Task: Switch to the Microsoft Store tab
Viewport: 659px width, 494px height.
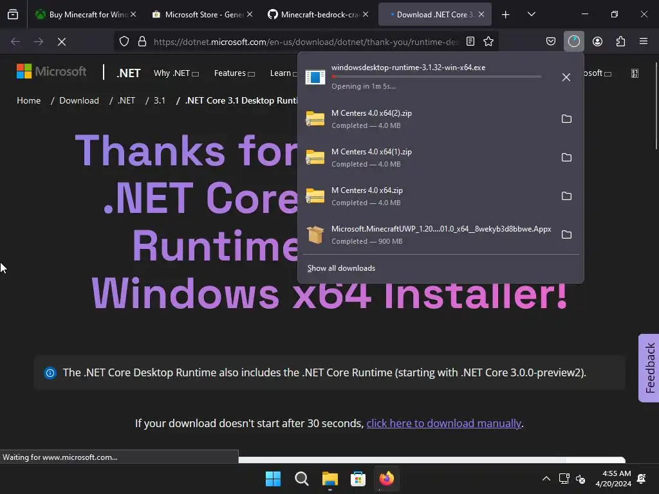Action: coord(203,14)
